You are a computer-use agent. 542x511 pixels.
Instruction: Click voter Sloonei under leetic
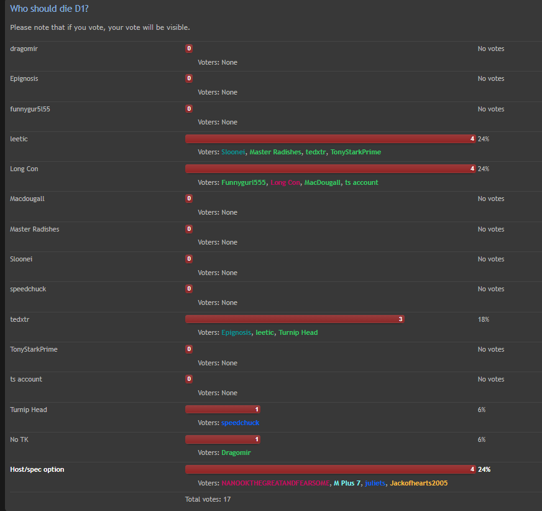click(x=233, y=152)
